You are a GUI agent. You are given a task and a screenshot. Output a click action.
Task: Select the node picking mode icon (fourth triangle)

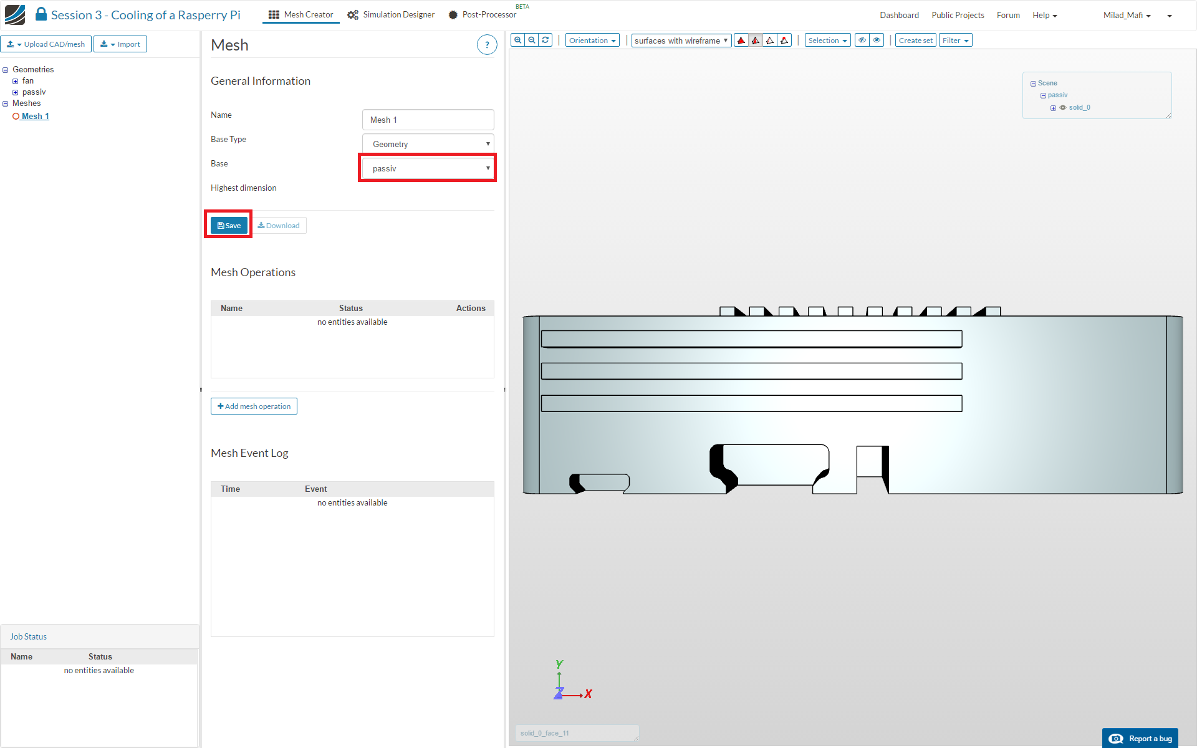click(x=785, y=41)
